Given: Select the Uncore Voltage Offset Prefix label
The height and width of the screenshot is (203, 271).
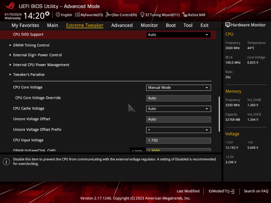Looking at the screenshot, I should 37,129.
